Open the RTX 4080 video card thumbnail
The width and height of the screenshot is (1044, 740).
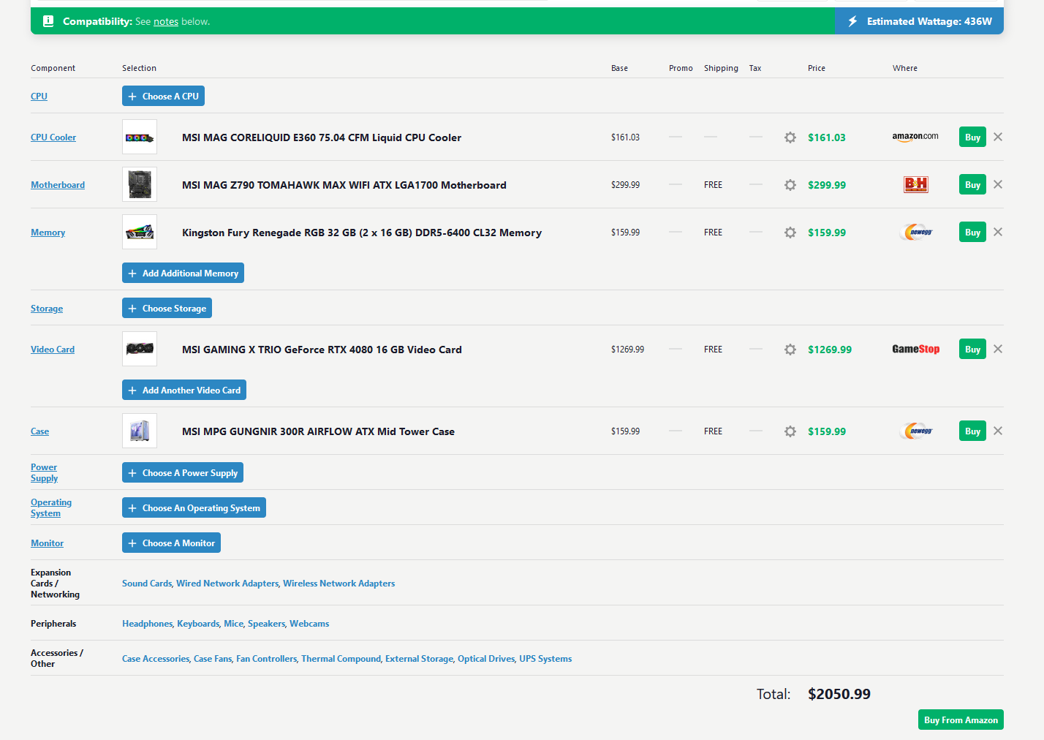[x=140, y=350]
